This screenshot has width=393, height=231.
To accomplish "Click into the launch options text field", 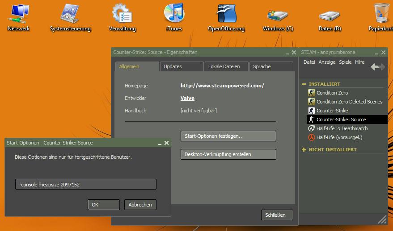I will click(86, 184).
